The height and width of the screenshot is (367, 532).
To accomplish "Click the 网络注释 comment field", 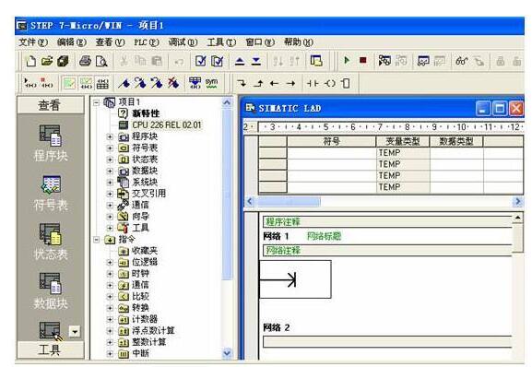I will click(x=387, y=250).
